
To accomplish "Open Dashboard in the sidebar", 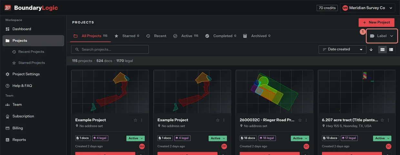I will pos(33,29).
